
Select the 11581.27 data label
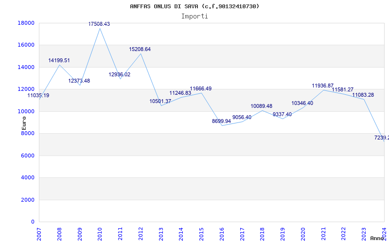(x=343, y=90)
